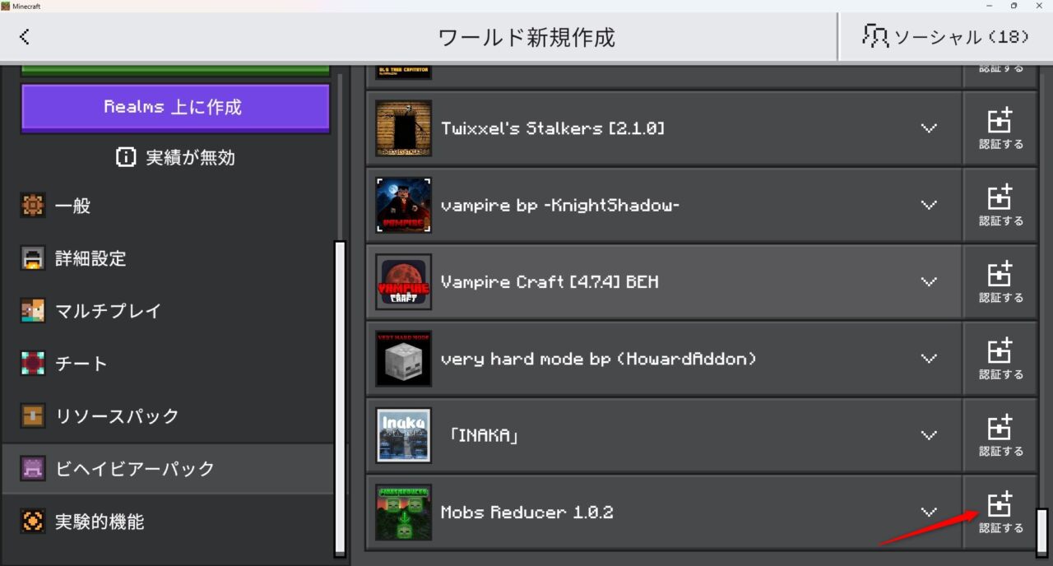This screenshot has height=566, width=1053.
Task: Expand very hard mode bp details
Action: (929, 359)
